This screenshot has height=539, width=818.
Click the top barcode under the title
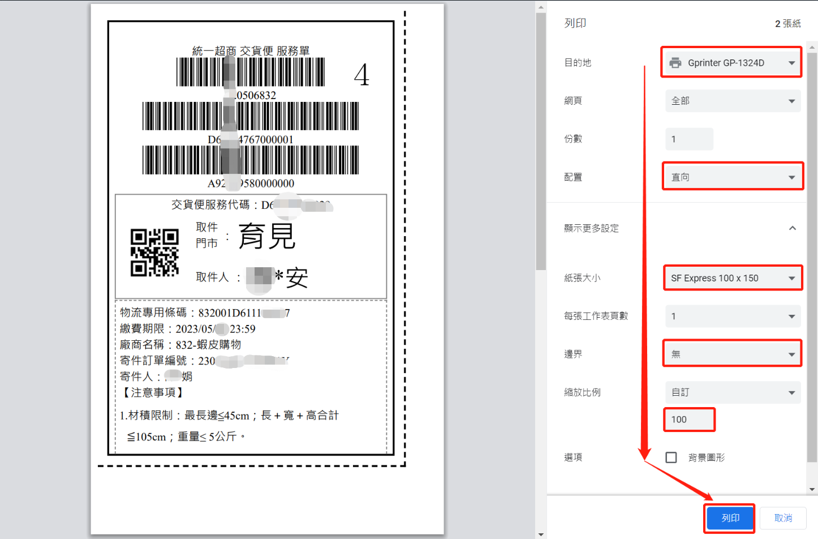pyautogui.click(x=251, y=72)
